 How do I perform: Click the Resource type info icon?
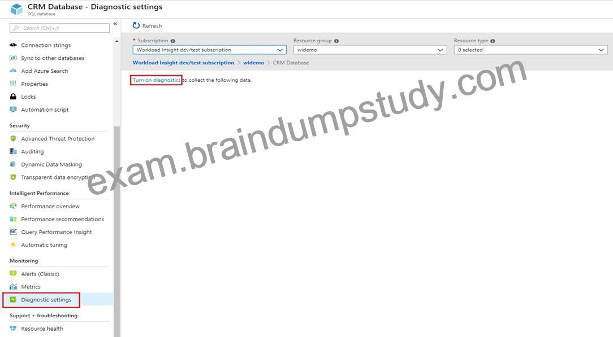click(493, 41)
